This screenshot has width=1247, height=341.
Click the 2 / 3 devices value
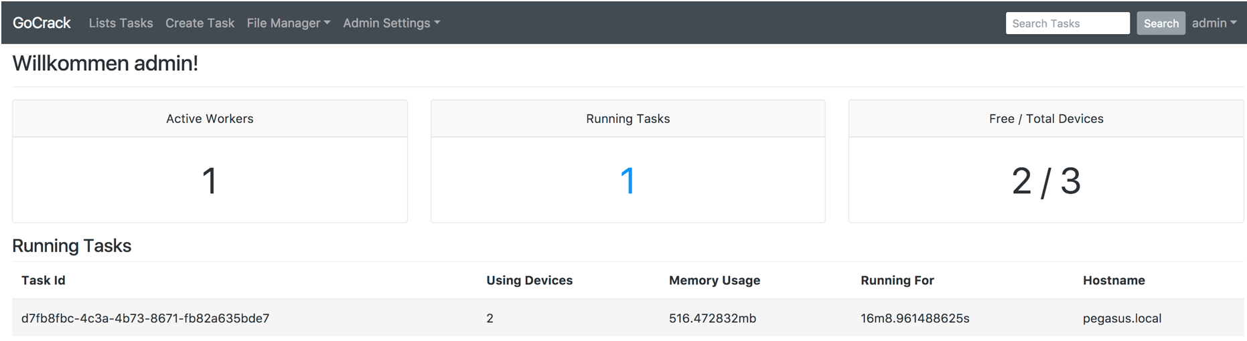pyautogui.click(x=1045, y=181)
